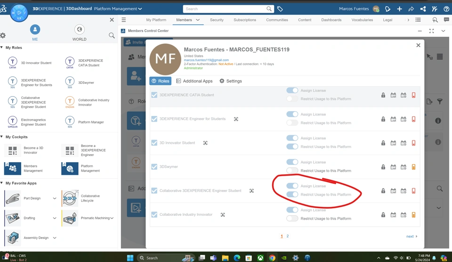
Task: Launch the Part Design app
Action: click(x=13, y=198)
